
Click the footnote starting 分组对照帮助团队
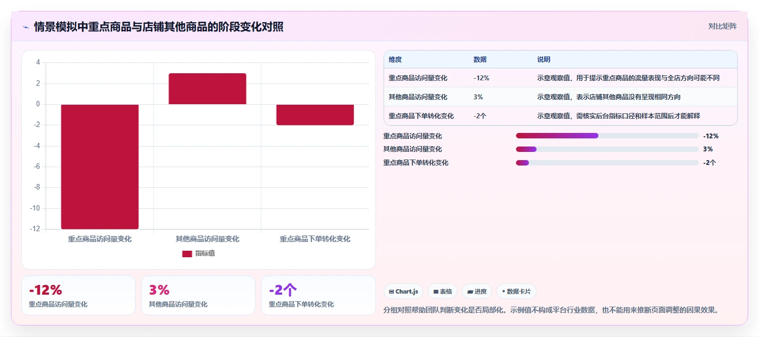tap(551, 310)
